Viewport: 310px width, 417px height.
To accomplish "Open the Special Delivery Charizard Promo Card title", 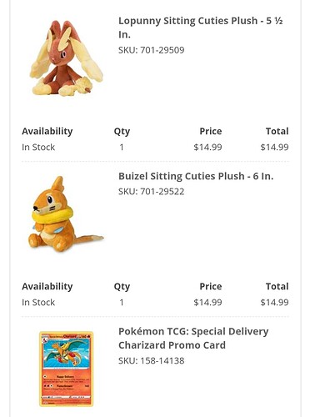I will coord(193,339).
